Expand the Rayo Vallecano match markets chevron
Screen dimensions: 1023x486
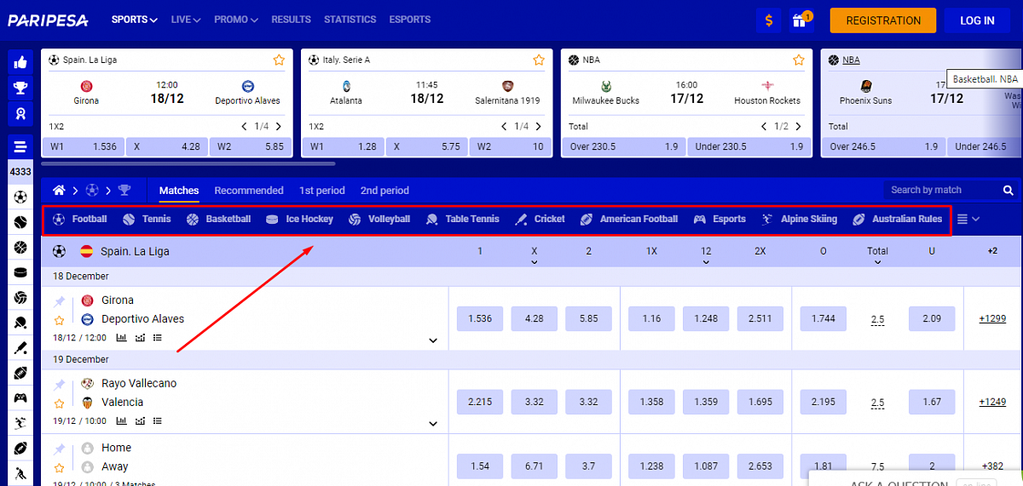pos(433,424)
